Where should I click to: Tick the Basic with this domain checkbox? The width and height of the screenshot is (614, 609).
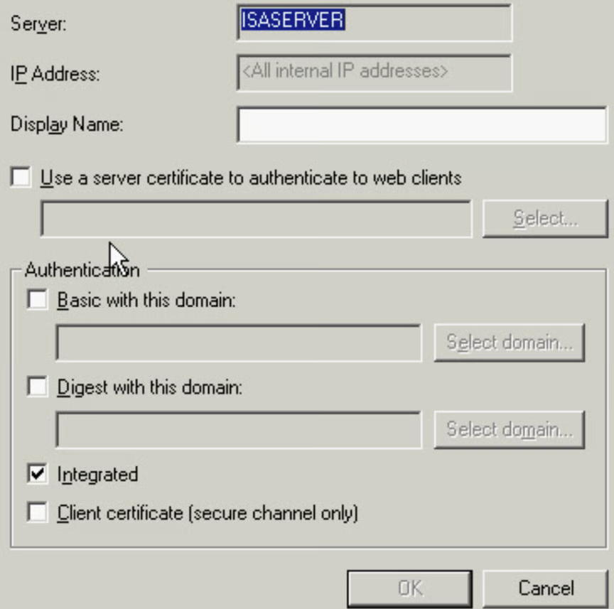click(37, 300)
